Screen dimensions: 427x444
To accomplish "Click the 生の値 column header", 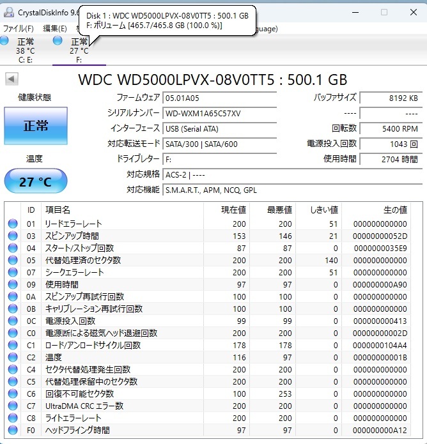I will click(377, 210).
